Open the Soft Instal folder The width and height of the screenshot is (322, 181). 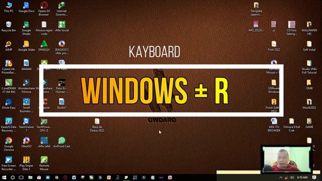309,46
